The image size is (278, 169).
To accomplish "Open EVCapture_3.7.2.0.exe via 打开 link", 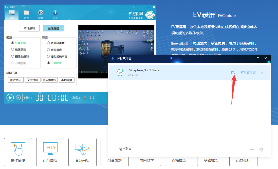I will (x=234, y=72).
